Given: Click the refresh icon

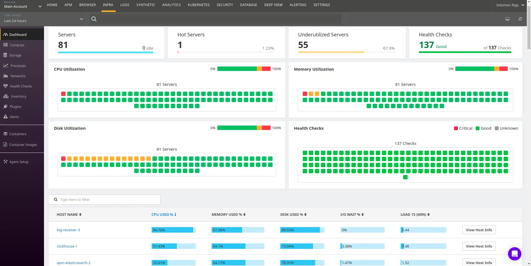Looking at the screenshot, I should tap(520, 19).
